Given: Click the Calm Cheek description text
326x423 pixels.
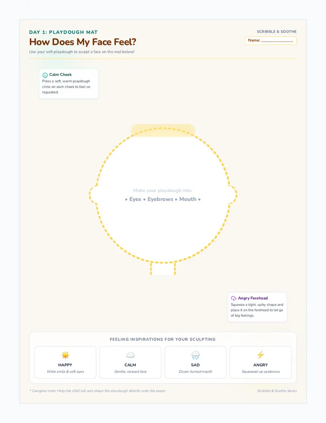Looking at the screenshot, I should pyautogui.click(x=67, y=87).
